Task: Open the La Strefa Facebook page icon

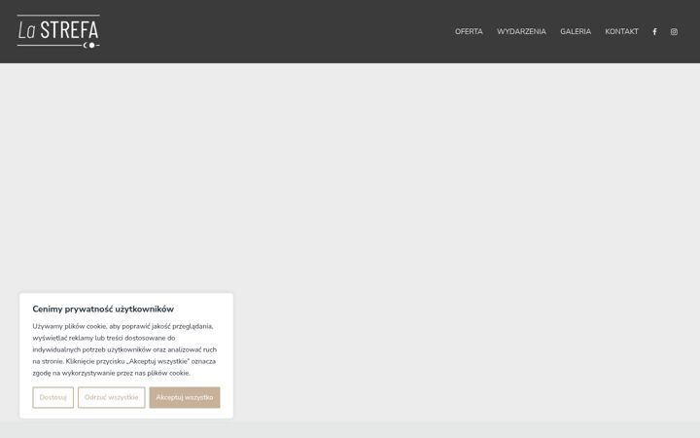Action: coord(654,32)
